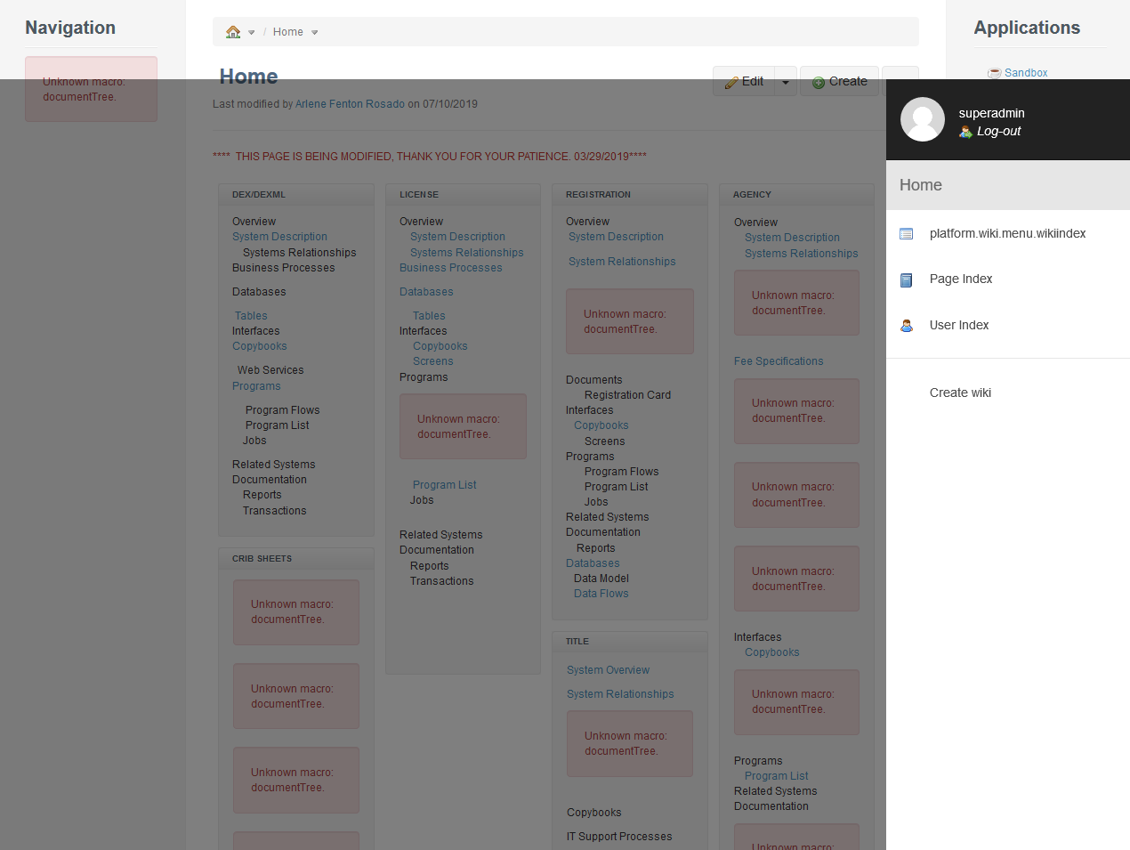This screenshot has width=1130, height=850.
Task: Click the Page Index book icon
Action: click(907, 280)
